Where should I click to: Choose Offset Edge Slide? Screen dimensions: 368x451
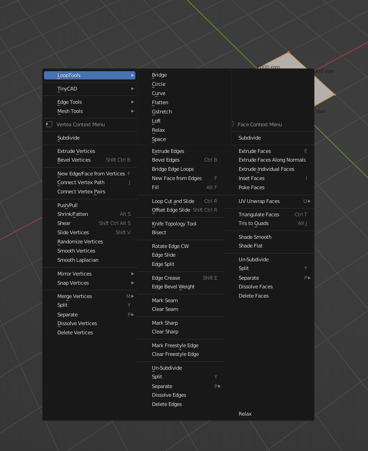pyautogui.click(x=180, y=210)
